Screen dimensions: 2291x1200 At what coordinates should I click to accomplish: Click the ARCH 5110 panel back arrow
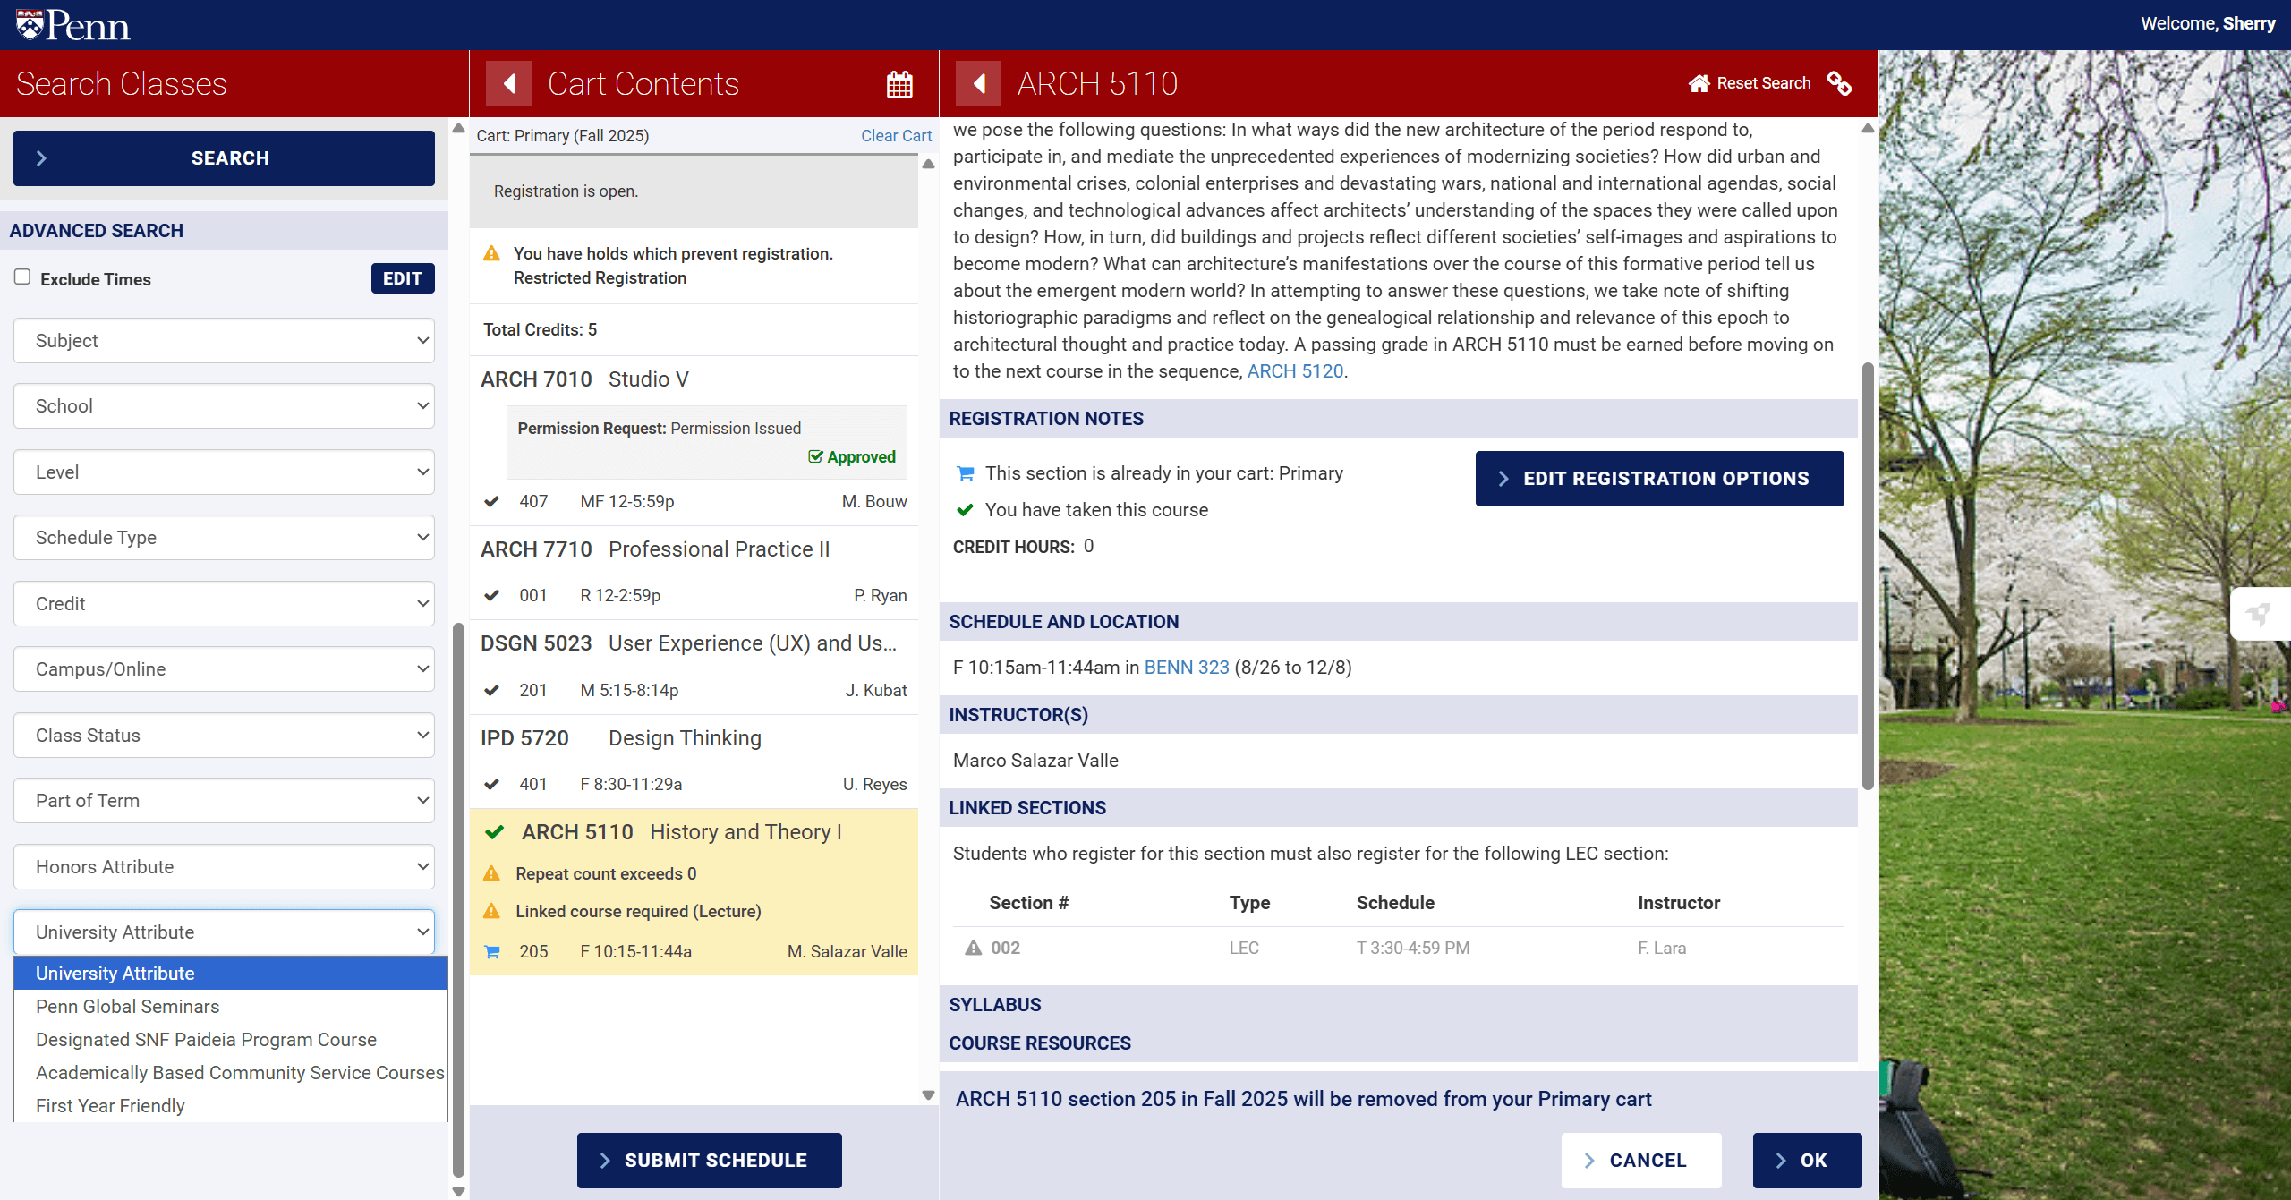[x=978, y=84]
